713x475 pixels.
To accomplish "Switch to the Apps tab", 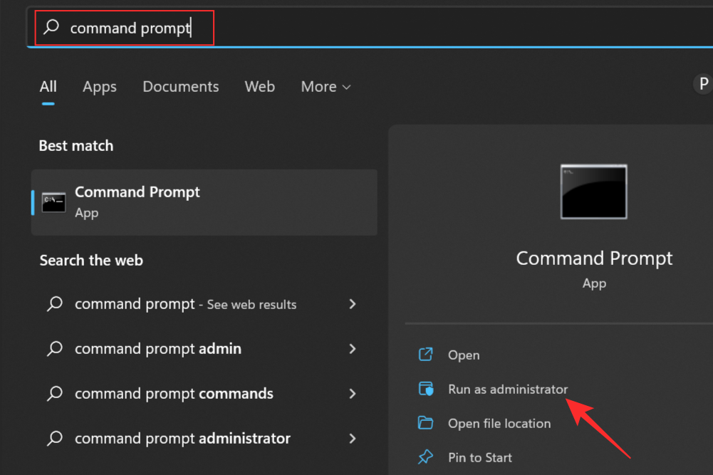I will (99, 87).
